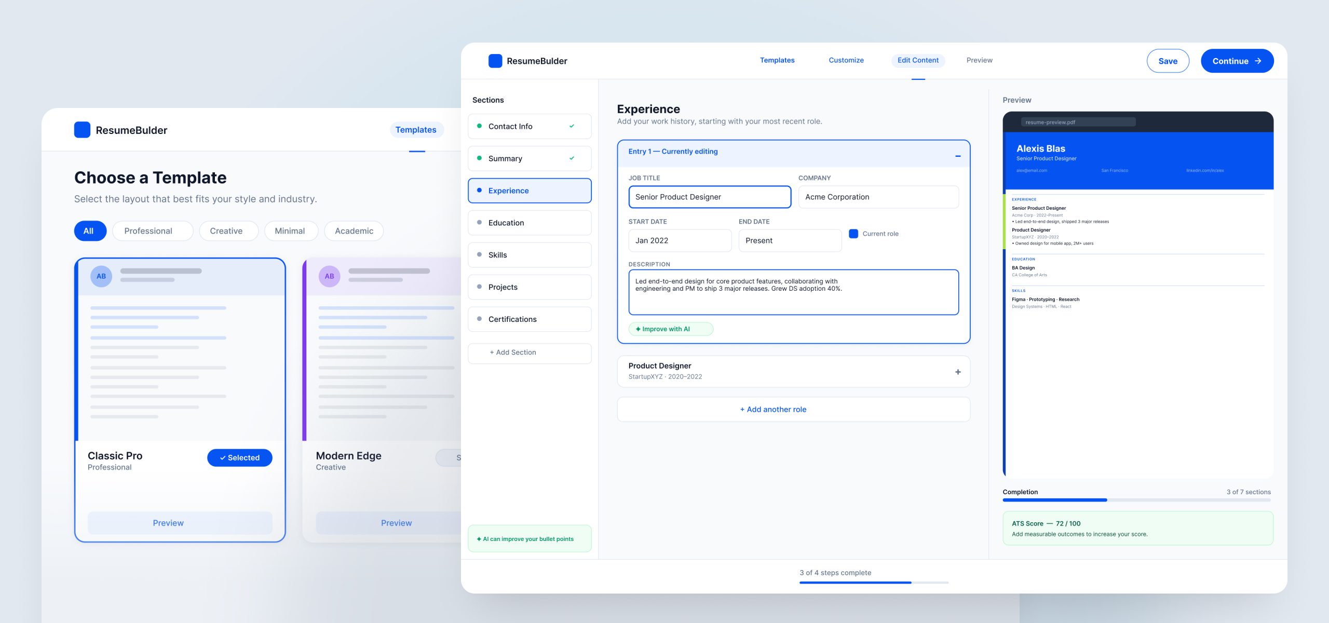Image resolution: width=1329 pixels, height=623 pixels.
Task: Open the Contact Info section
Action: tap(530, 126)
